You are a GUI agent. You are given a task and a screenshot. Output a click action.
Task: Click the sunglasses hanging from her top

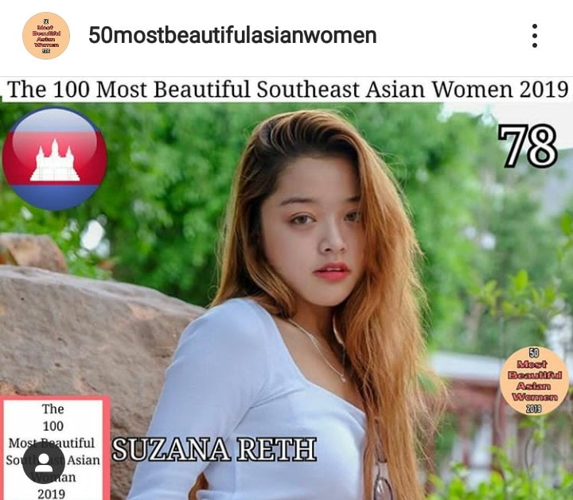point(382,480)
